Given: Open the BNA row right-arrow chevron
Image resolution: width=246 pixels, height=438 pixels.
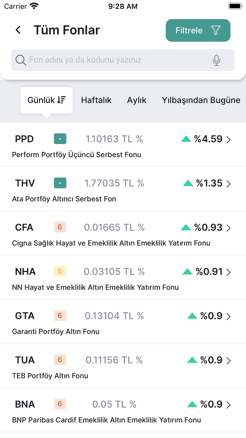Looking at the screenshot, I should [x=229, y=404].
